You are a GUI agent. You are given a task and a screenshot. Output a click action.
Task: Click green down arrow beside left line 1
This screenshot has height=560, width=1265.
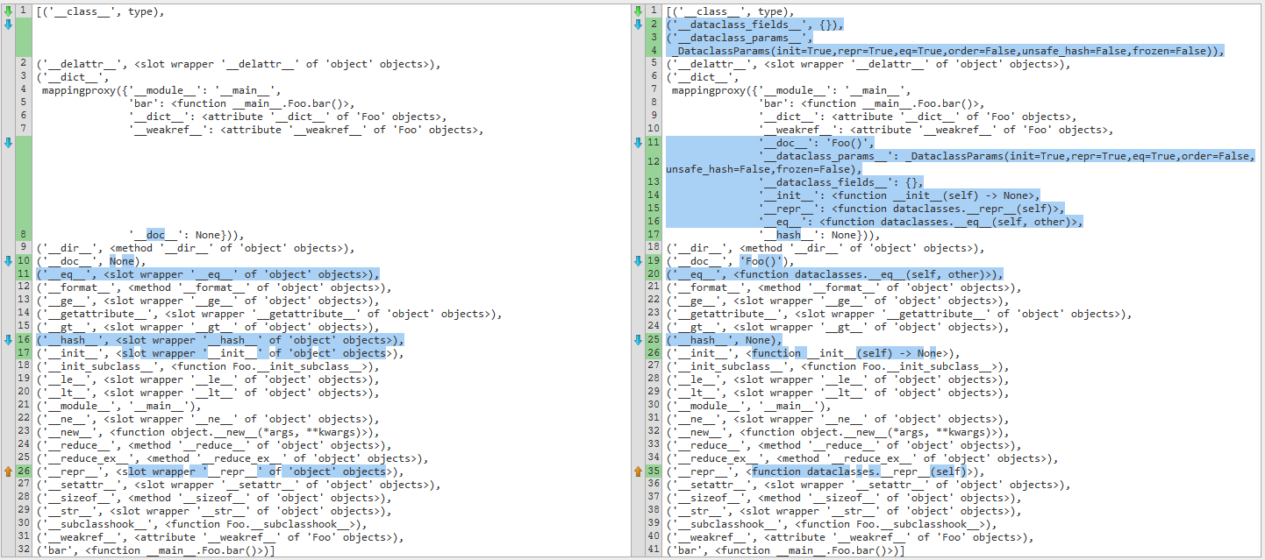click(9, 11)
